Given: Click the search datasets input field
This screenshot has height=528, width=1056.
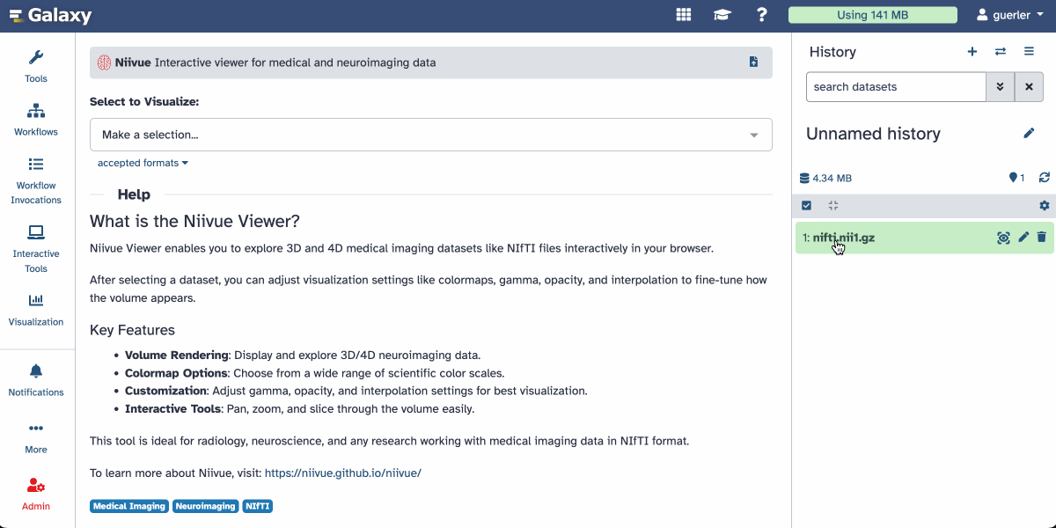Looking at the screenshot, I should tap(895, 87).
